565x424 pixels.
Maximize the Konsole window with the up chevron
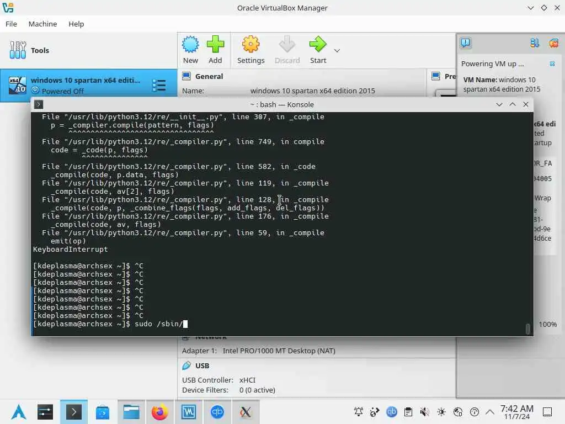pos(513,104)
